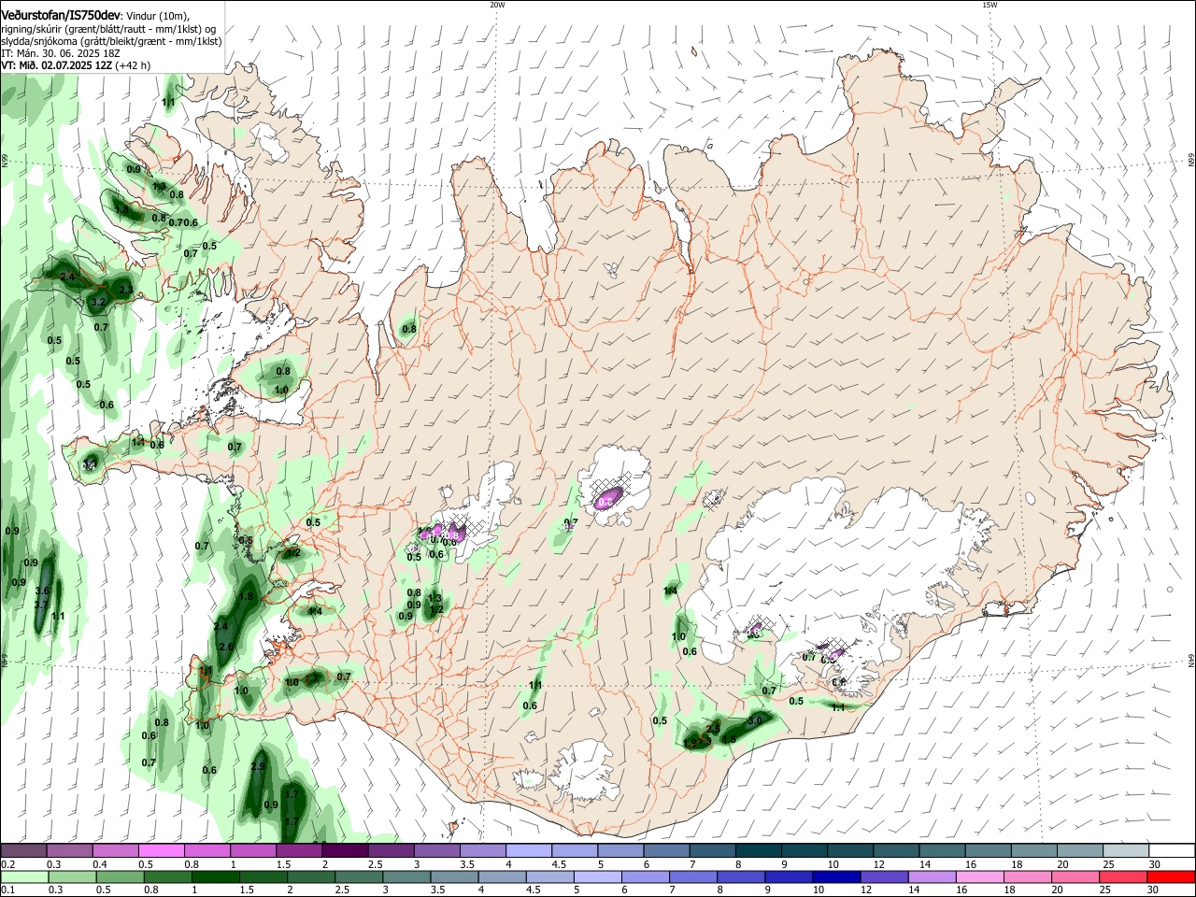Click upper legend swatch between 0.3 and 0.4
This screenshot has width=1196, height=897.
click(69, 851)
